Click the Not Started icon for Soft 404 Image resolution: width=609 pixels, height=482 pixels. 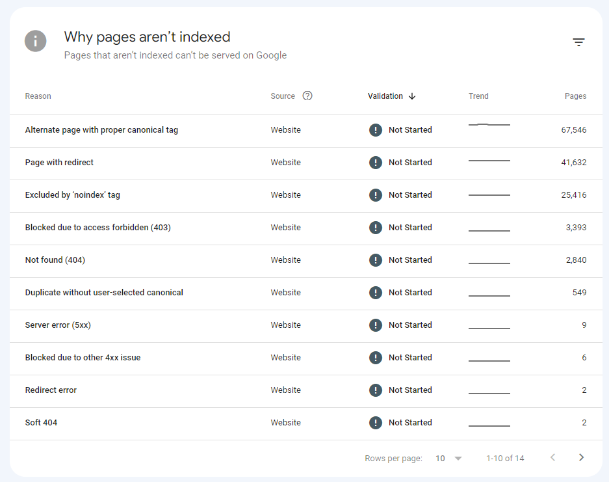375,423
